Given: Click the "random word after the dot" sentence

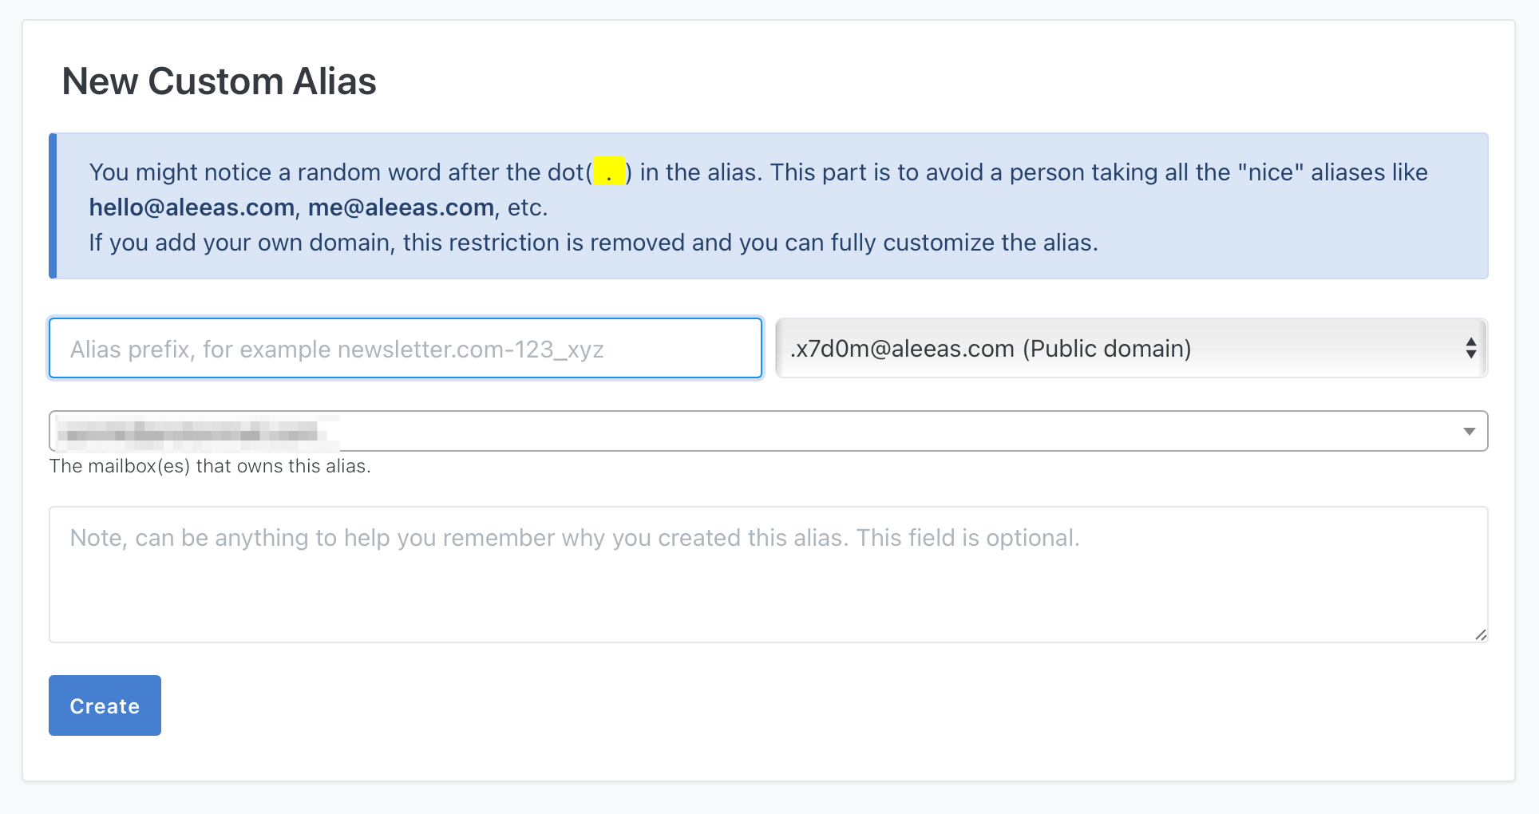Looking at the screenshot, I should click(x=339, y=172).
